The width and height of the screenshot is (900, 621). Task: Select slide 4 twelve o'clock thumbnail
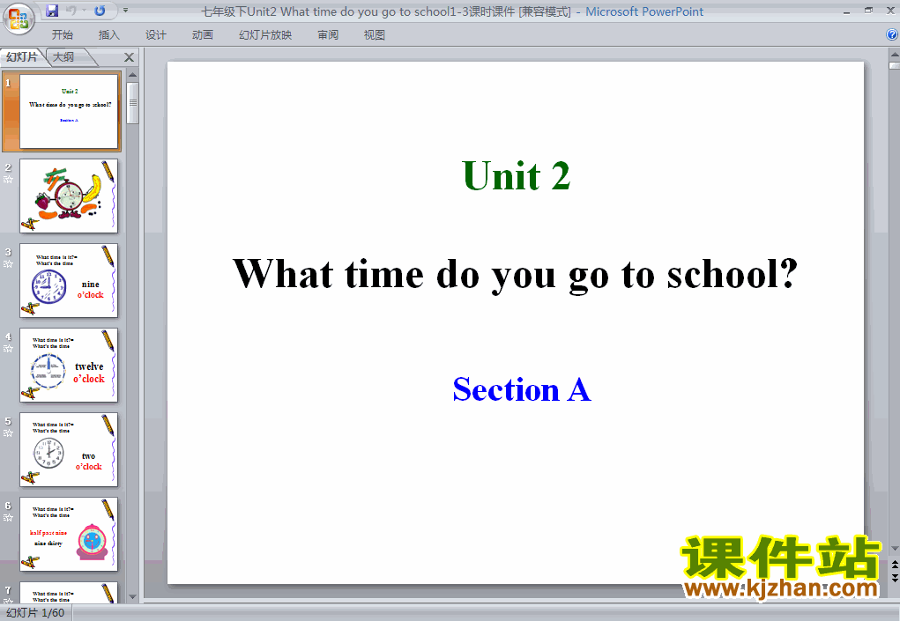tap(69, 366)
